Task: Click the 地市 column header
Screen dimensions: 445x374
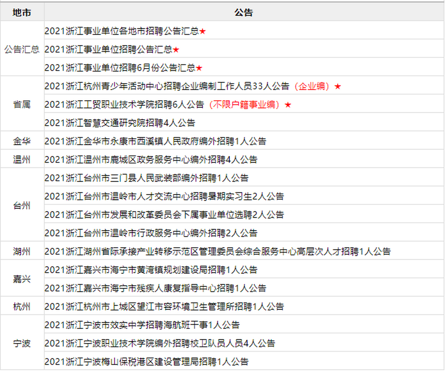Action: click(x=22, y=13)
